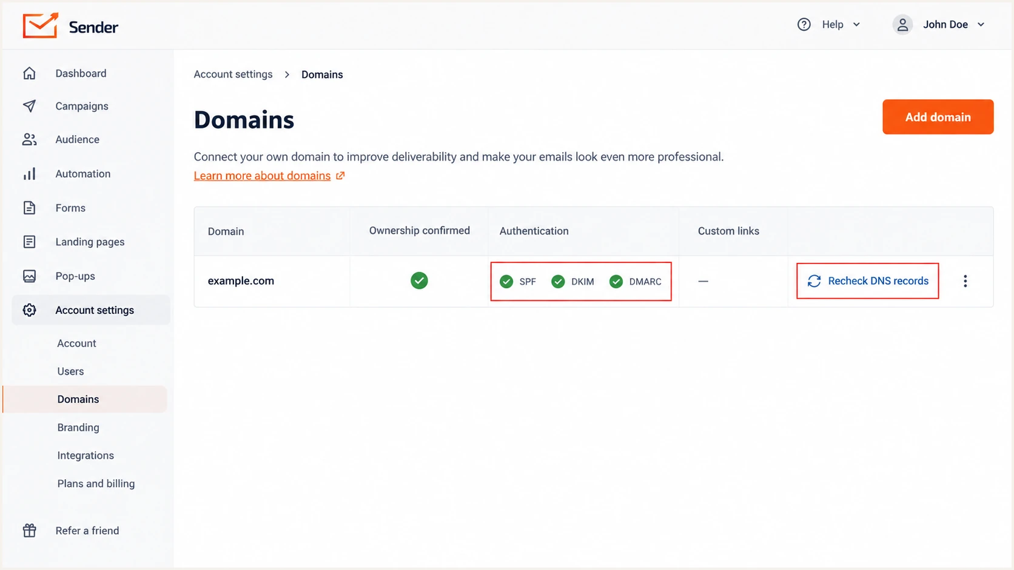
Task: Expand the Help dropdown chevron
Action: click(856, 25)
